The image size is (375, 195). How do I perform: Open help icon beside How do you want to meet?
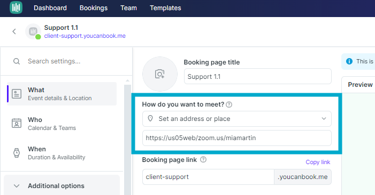coord(229,104)
